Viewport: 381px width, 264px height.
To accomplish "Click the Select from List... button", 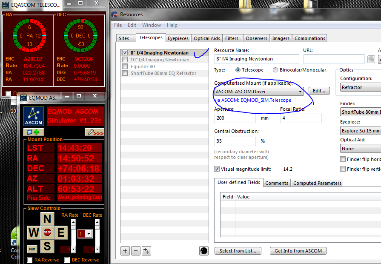I will click(238, 251).
